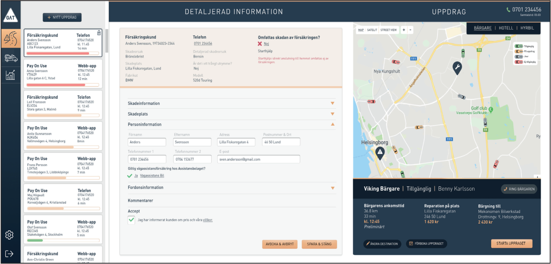Viewport: 551px width, 264px height.
Task: Click the Telefonnummer 1 field
Action: (147, 159)
